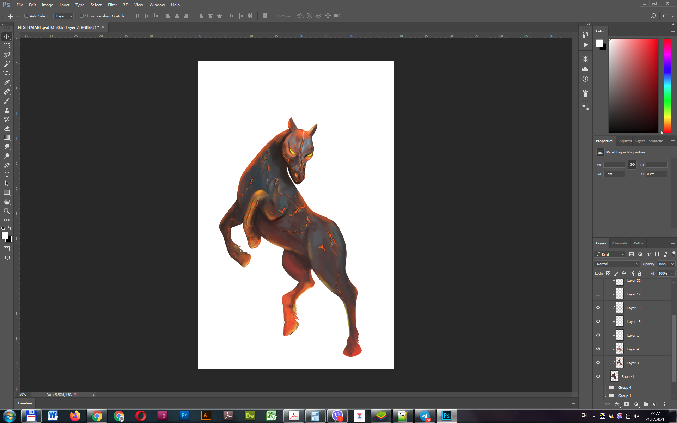The image size is (677, 423).
Task: Select the Eyedropper tool
Action: [7, 82]
